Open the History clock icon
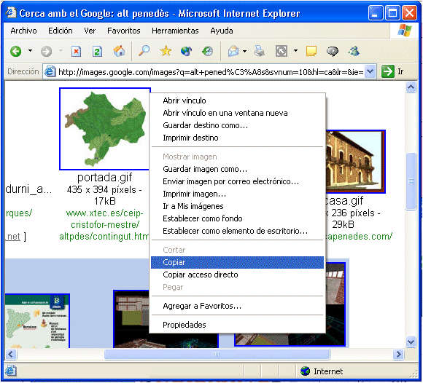 pyautogui.click(x=207, y=51)
